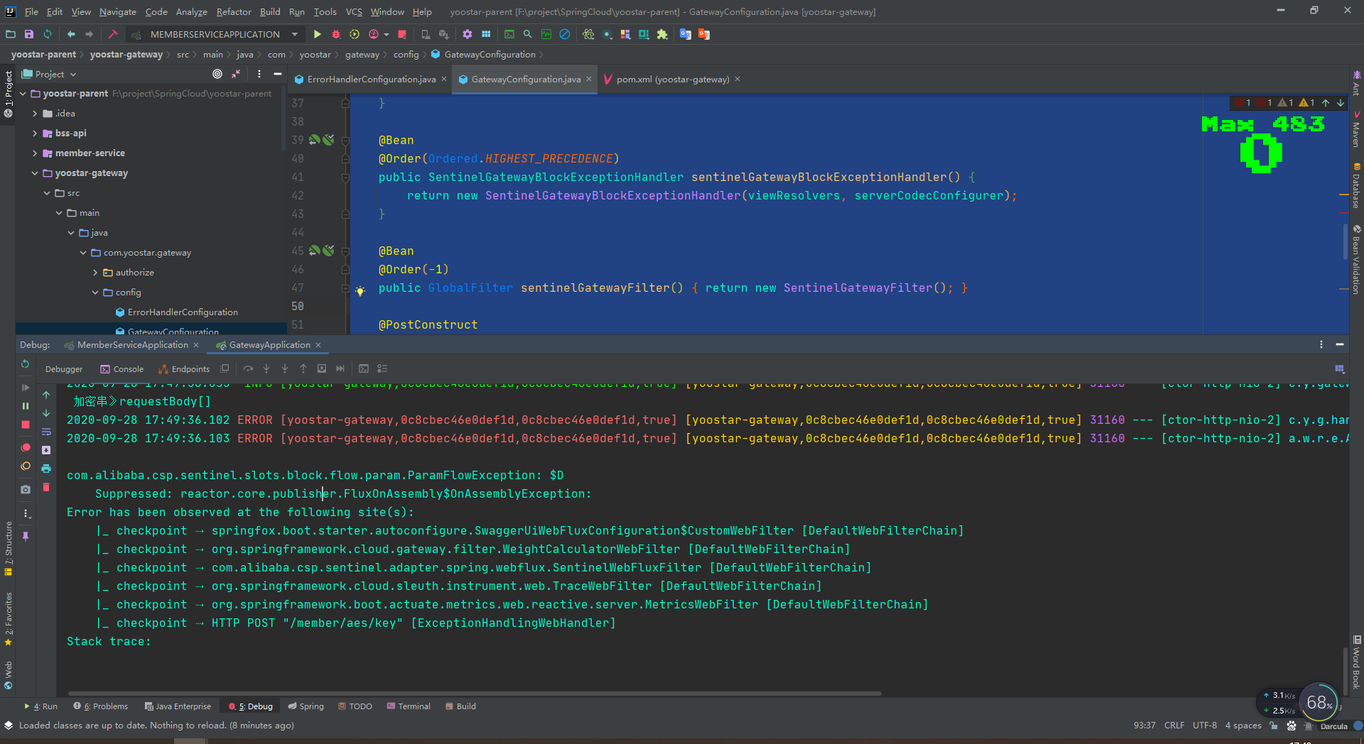Open the Search Everywhere magnifier icon
Screen dimensions: 1364x744
[527, 34]
